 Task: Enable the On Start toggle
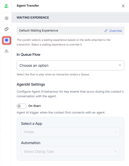click(22, 106)
